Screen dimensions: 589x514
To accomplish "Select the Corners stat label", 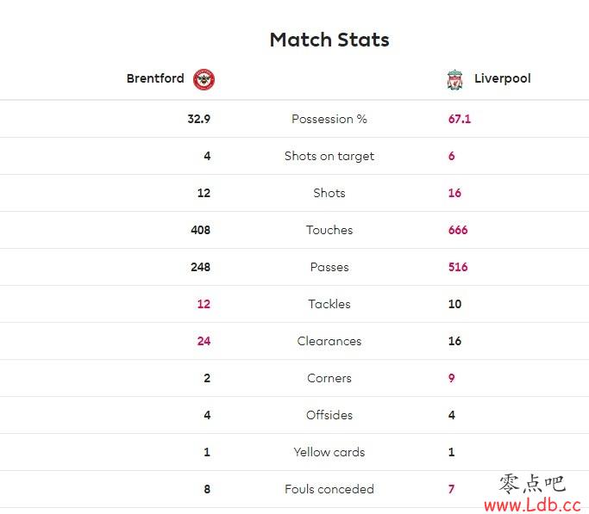I will pyautogui.click(x=329, y=378).
